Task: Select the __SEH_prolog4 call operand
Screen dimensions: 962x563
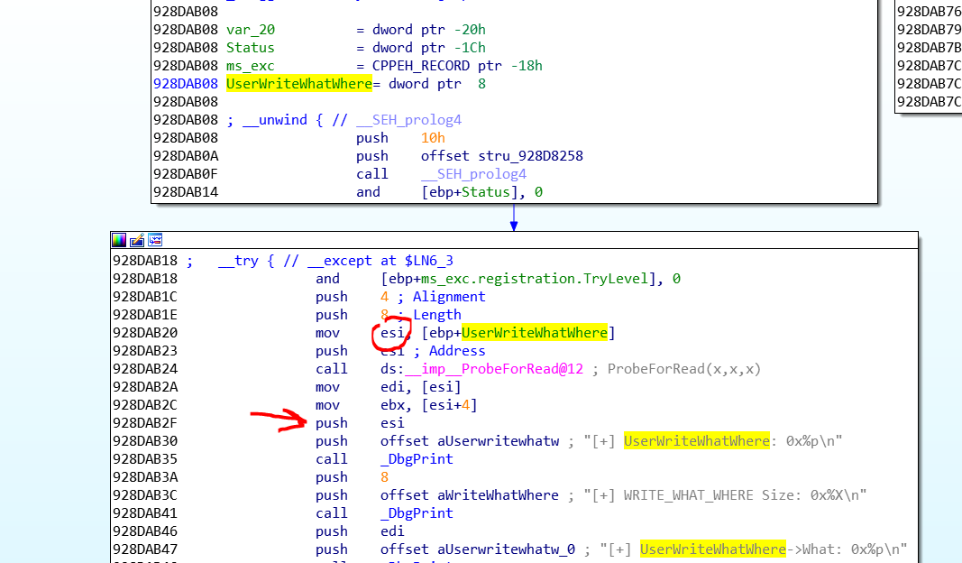Action: point(473,174)
